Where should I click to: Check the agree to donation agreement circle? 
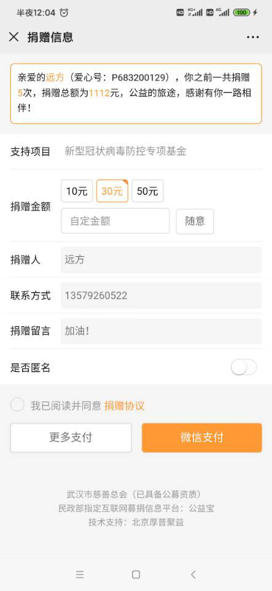pyautogui.click(x=17, y=405)
